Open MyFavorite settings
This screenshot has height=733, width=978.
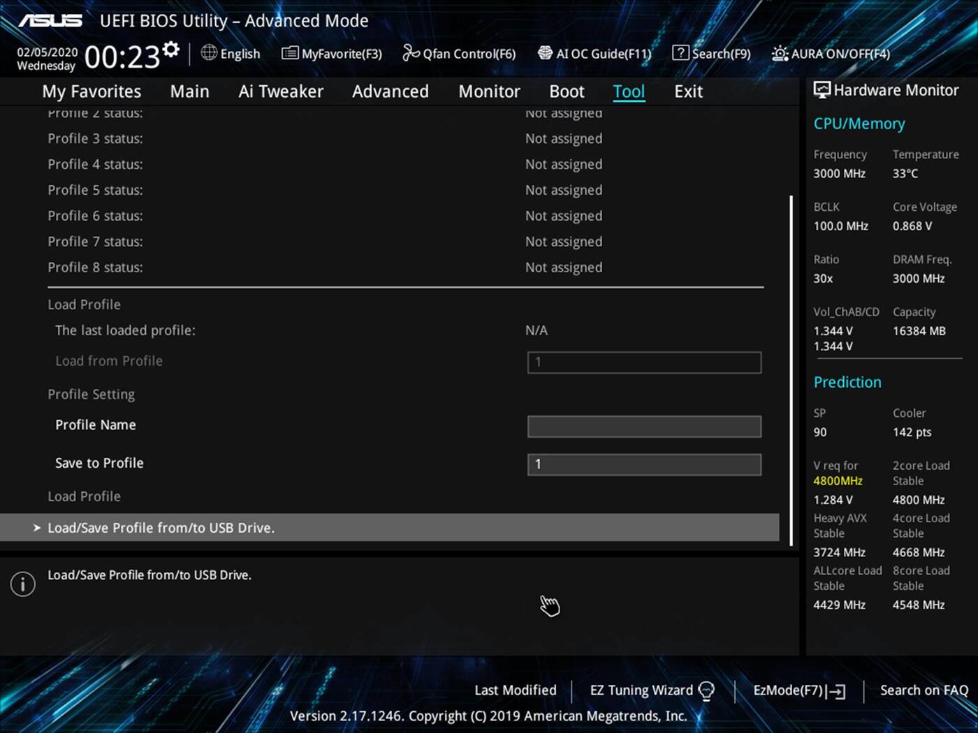tap(331, 53)
